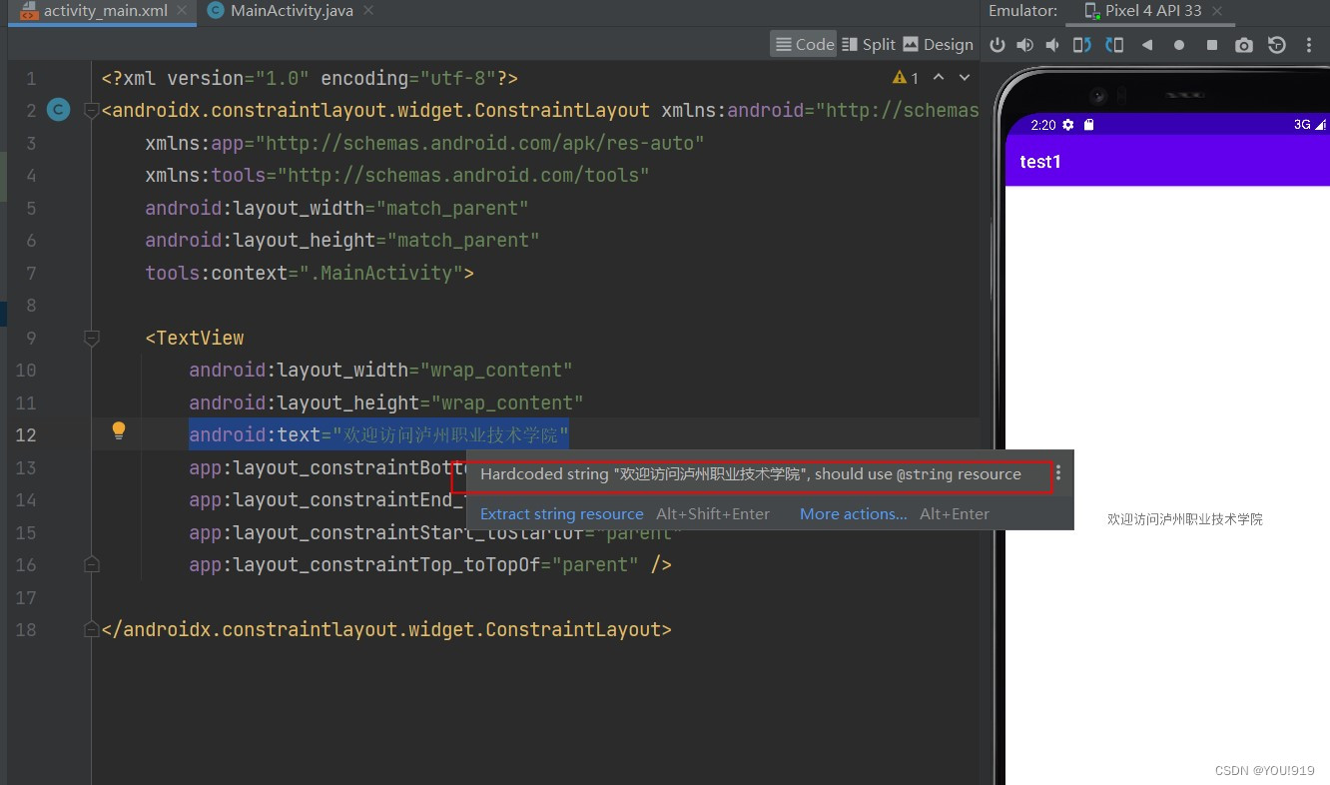
Task: Click the android:text attribute on line 12
Action: [254, 435]
